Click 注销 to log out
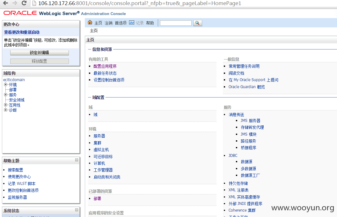The height and width of the screenshot is (217, 337). tap(108, 23)
